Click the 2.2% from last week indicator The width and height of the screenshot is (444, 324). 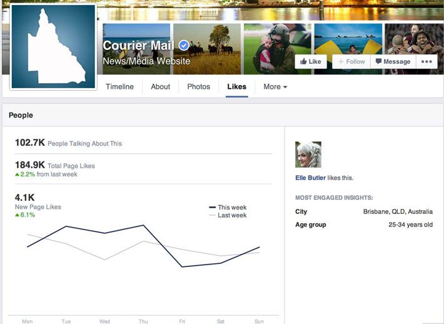(46, 174)
